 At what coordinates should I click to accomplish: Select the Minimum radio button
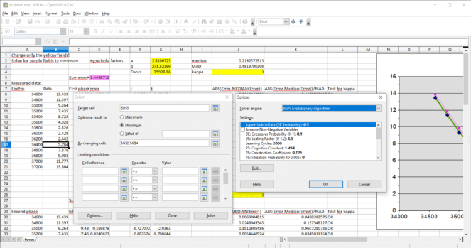click(x=122, y=125)
